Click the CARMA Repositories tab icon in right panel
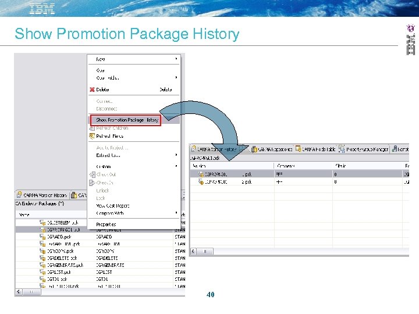Viewport: 419px width, 314px height. point(254,149)
